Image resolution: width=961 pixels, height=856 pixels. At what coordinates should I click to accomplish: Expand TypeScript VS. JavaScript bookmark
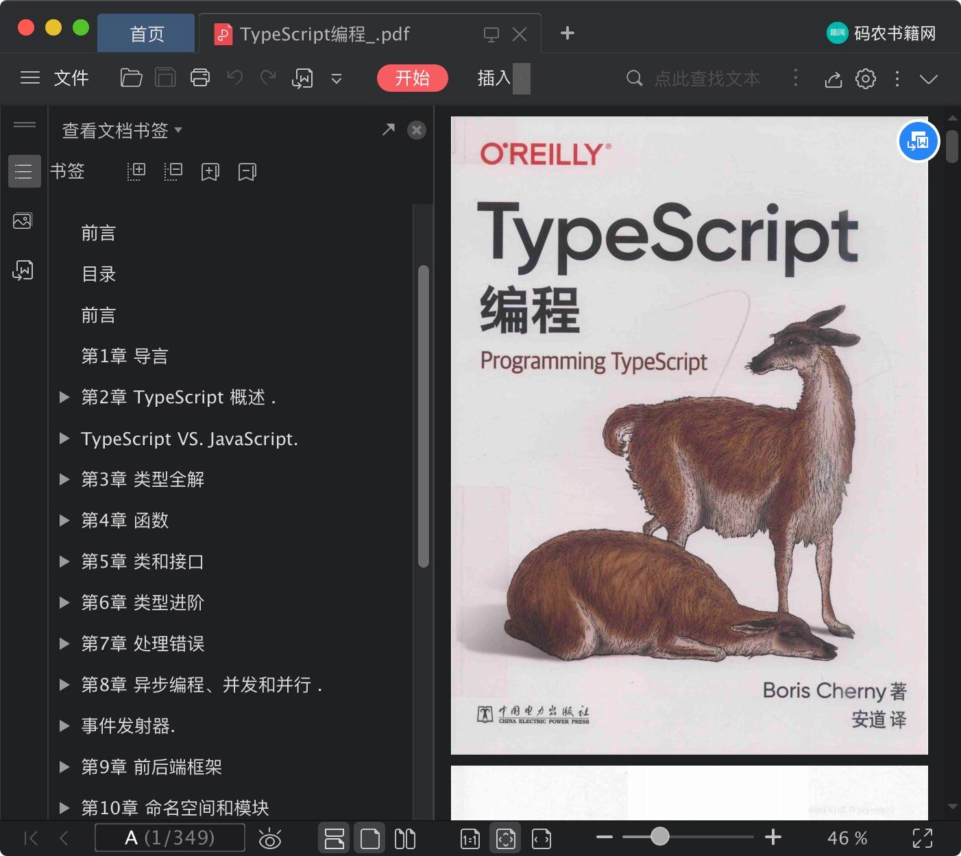64,438
